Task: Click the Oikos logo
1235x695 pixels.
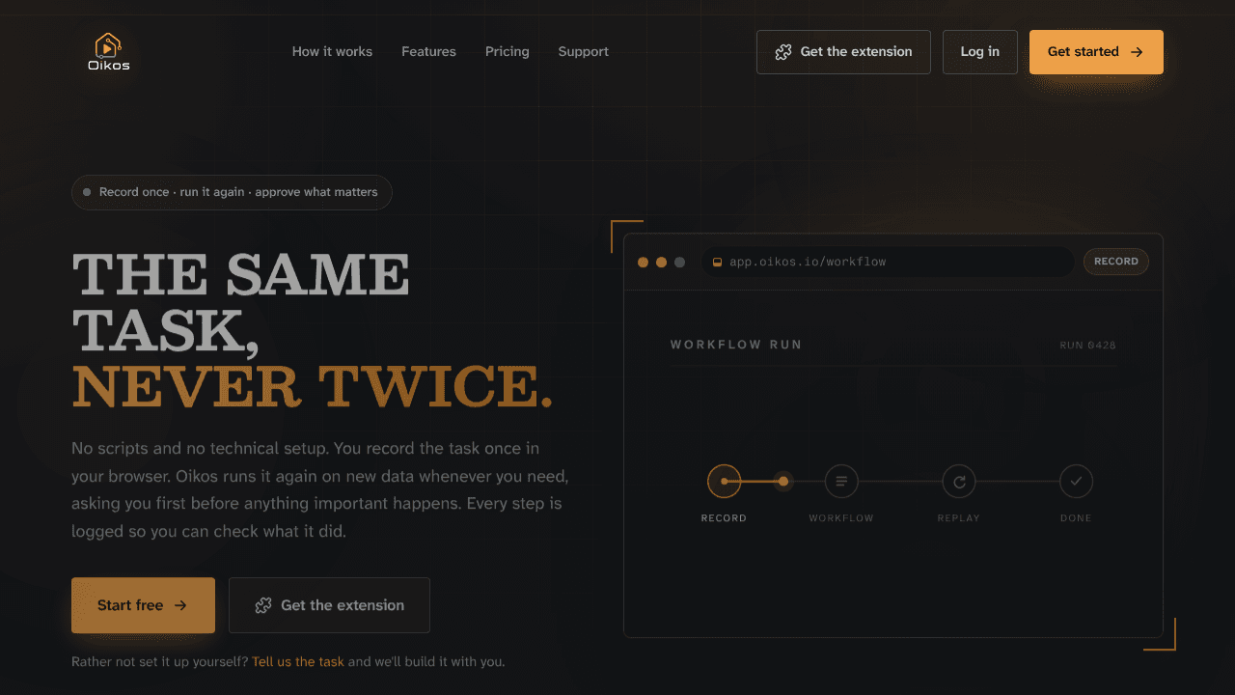Action: [108, 52]
